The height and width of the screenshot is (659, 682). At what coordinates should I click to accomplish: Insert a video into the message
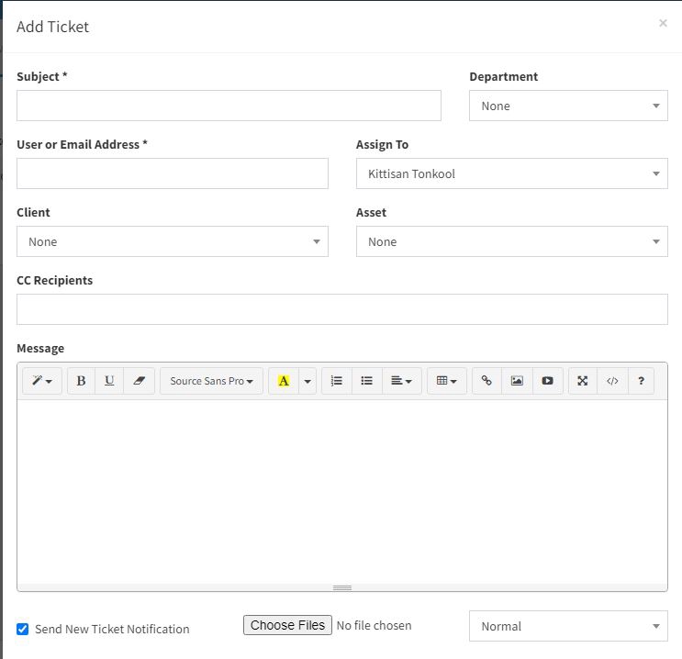(x=547, y=381)
